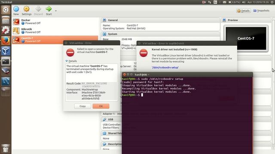275x154 pixels.
Task: Click the screen recorder tray icon
Action: tap(204, 2)
